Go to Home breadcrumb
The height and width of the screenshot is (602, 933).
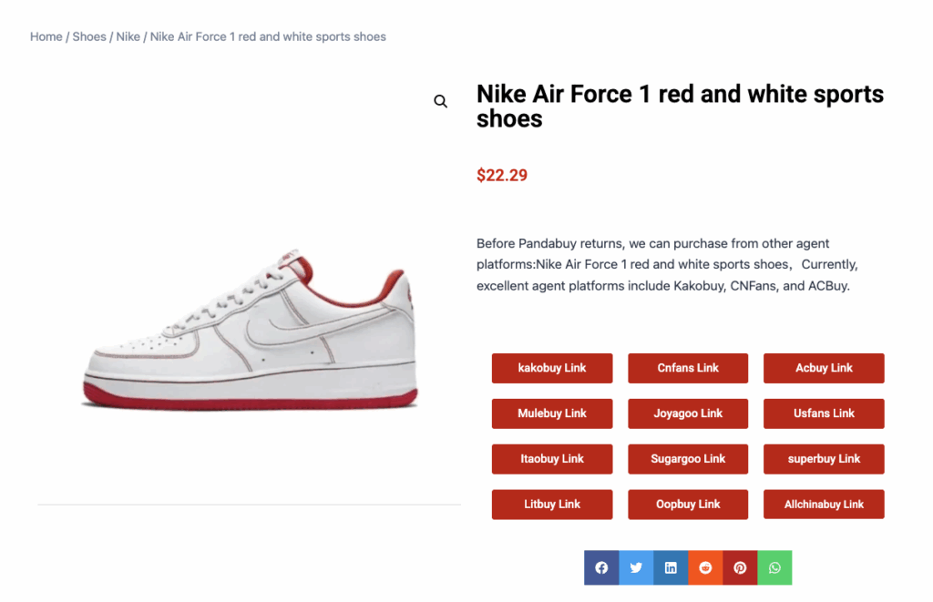tap(46, 37)
